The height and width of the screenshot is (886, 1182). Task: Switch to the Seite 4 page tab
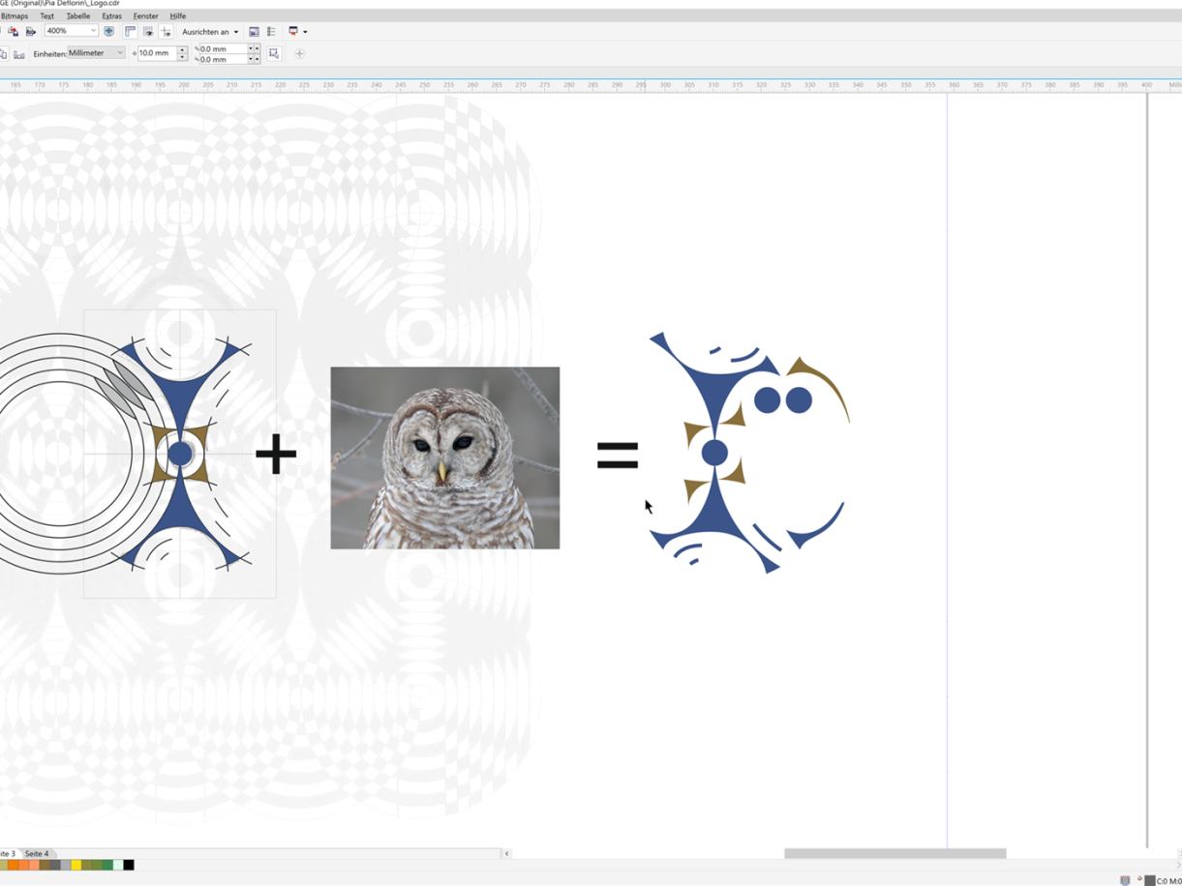37,854
